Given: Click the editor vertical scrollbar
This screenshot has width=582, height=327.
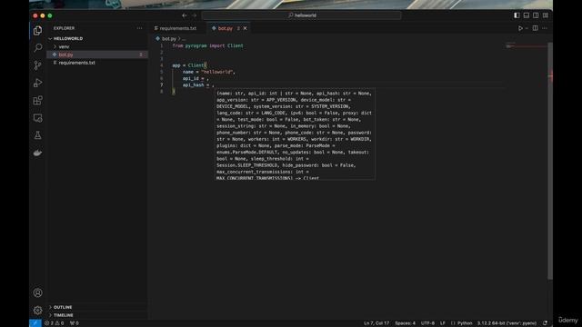Looking at the screenshot, I should click(550, 162).
